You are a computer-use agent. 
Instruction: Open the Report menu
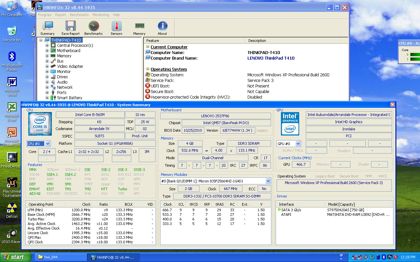[61, 15]
